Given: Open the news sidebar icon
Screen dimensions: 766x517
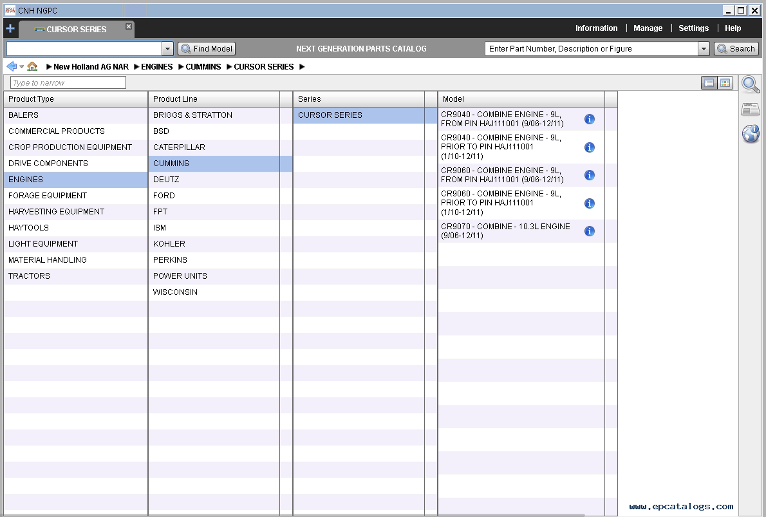Looking at the screenshot, I should [751, 109].
